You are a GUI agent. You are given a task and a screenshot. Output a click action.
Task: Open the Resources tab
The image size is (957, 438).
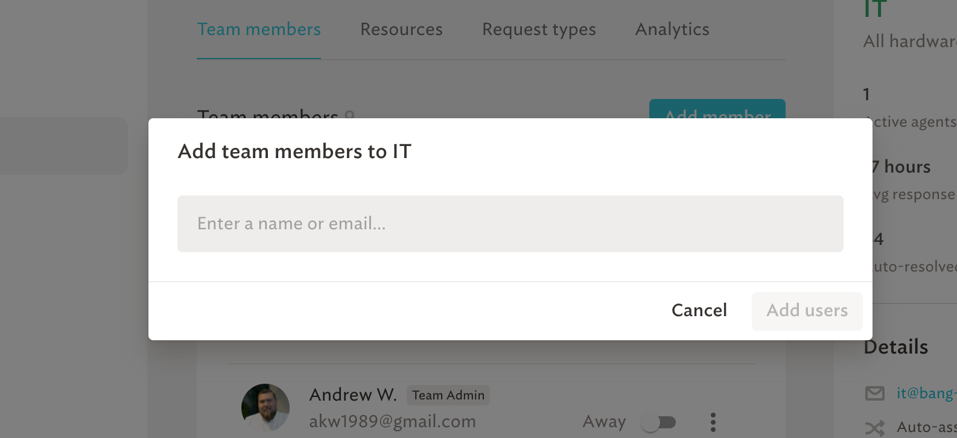click(x=401, y=29)
